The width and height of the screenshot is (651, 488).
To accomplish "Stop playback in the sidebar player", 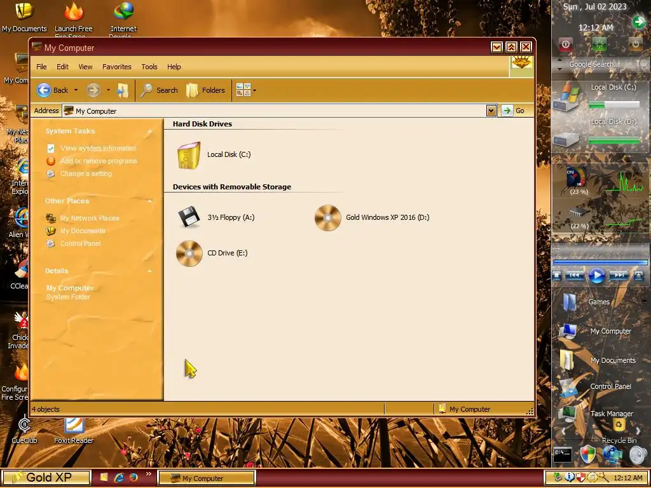I will tap(558, 275).
